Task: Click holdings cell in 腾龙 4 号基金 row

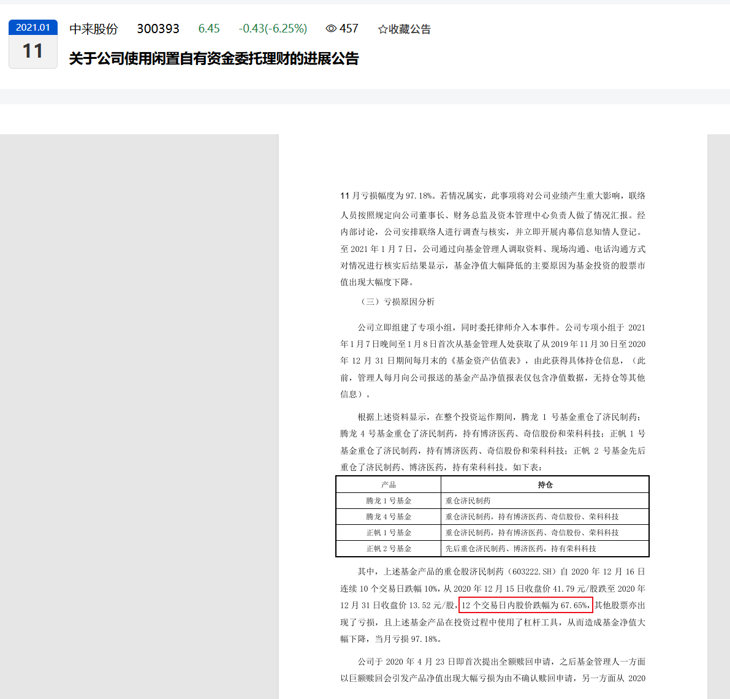Action: point(545,517)
